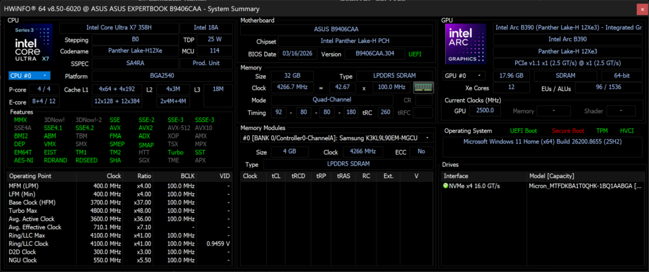This screenshot has width=649, height=272.
Task: Click the MCU value 114
Action: 214,51
